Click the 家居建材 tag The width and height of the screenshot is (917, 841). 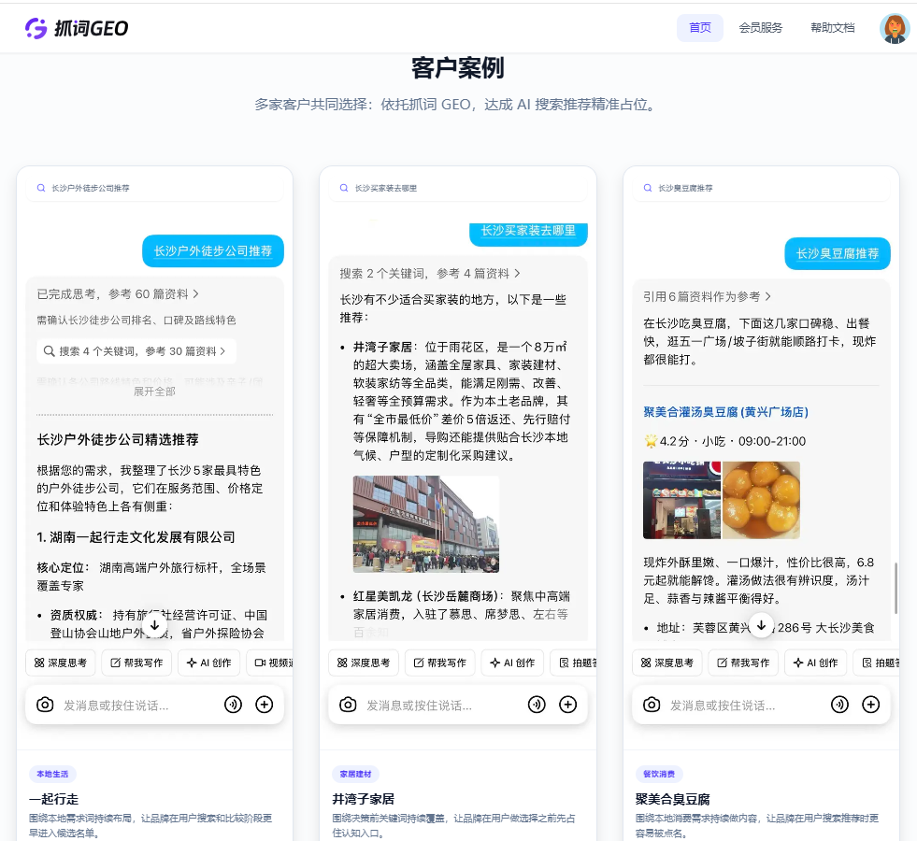point(355,774)
